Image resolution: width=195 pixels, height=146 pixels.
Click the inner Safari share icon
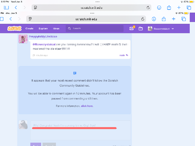164,19
